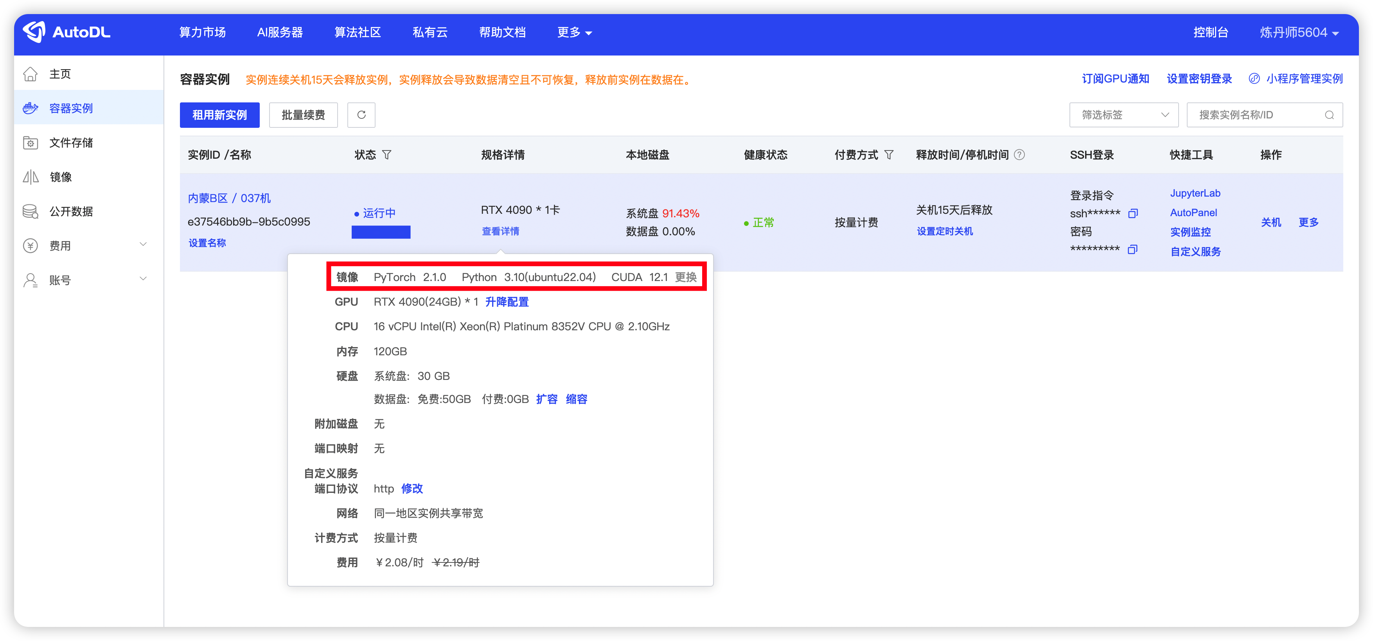Click the blue usage bar under 运行中

[x=381, y=232]
